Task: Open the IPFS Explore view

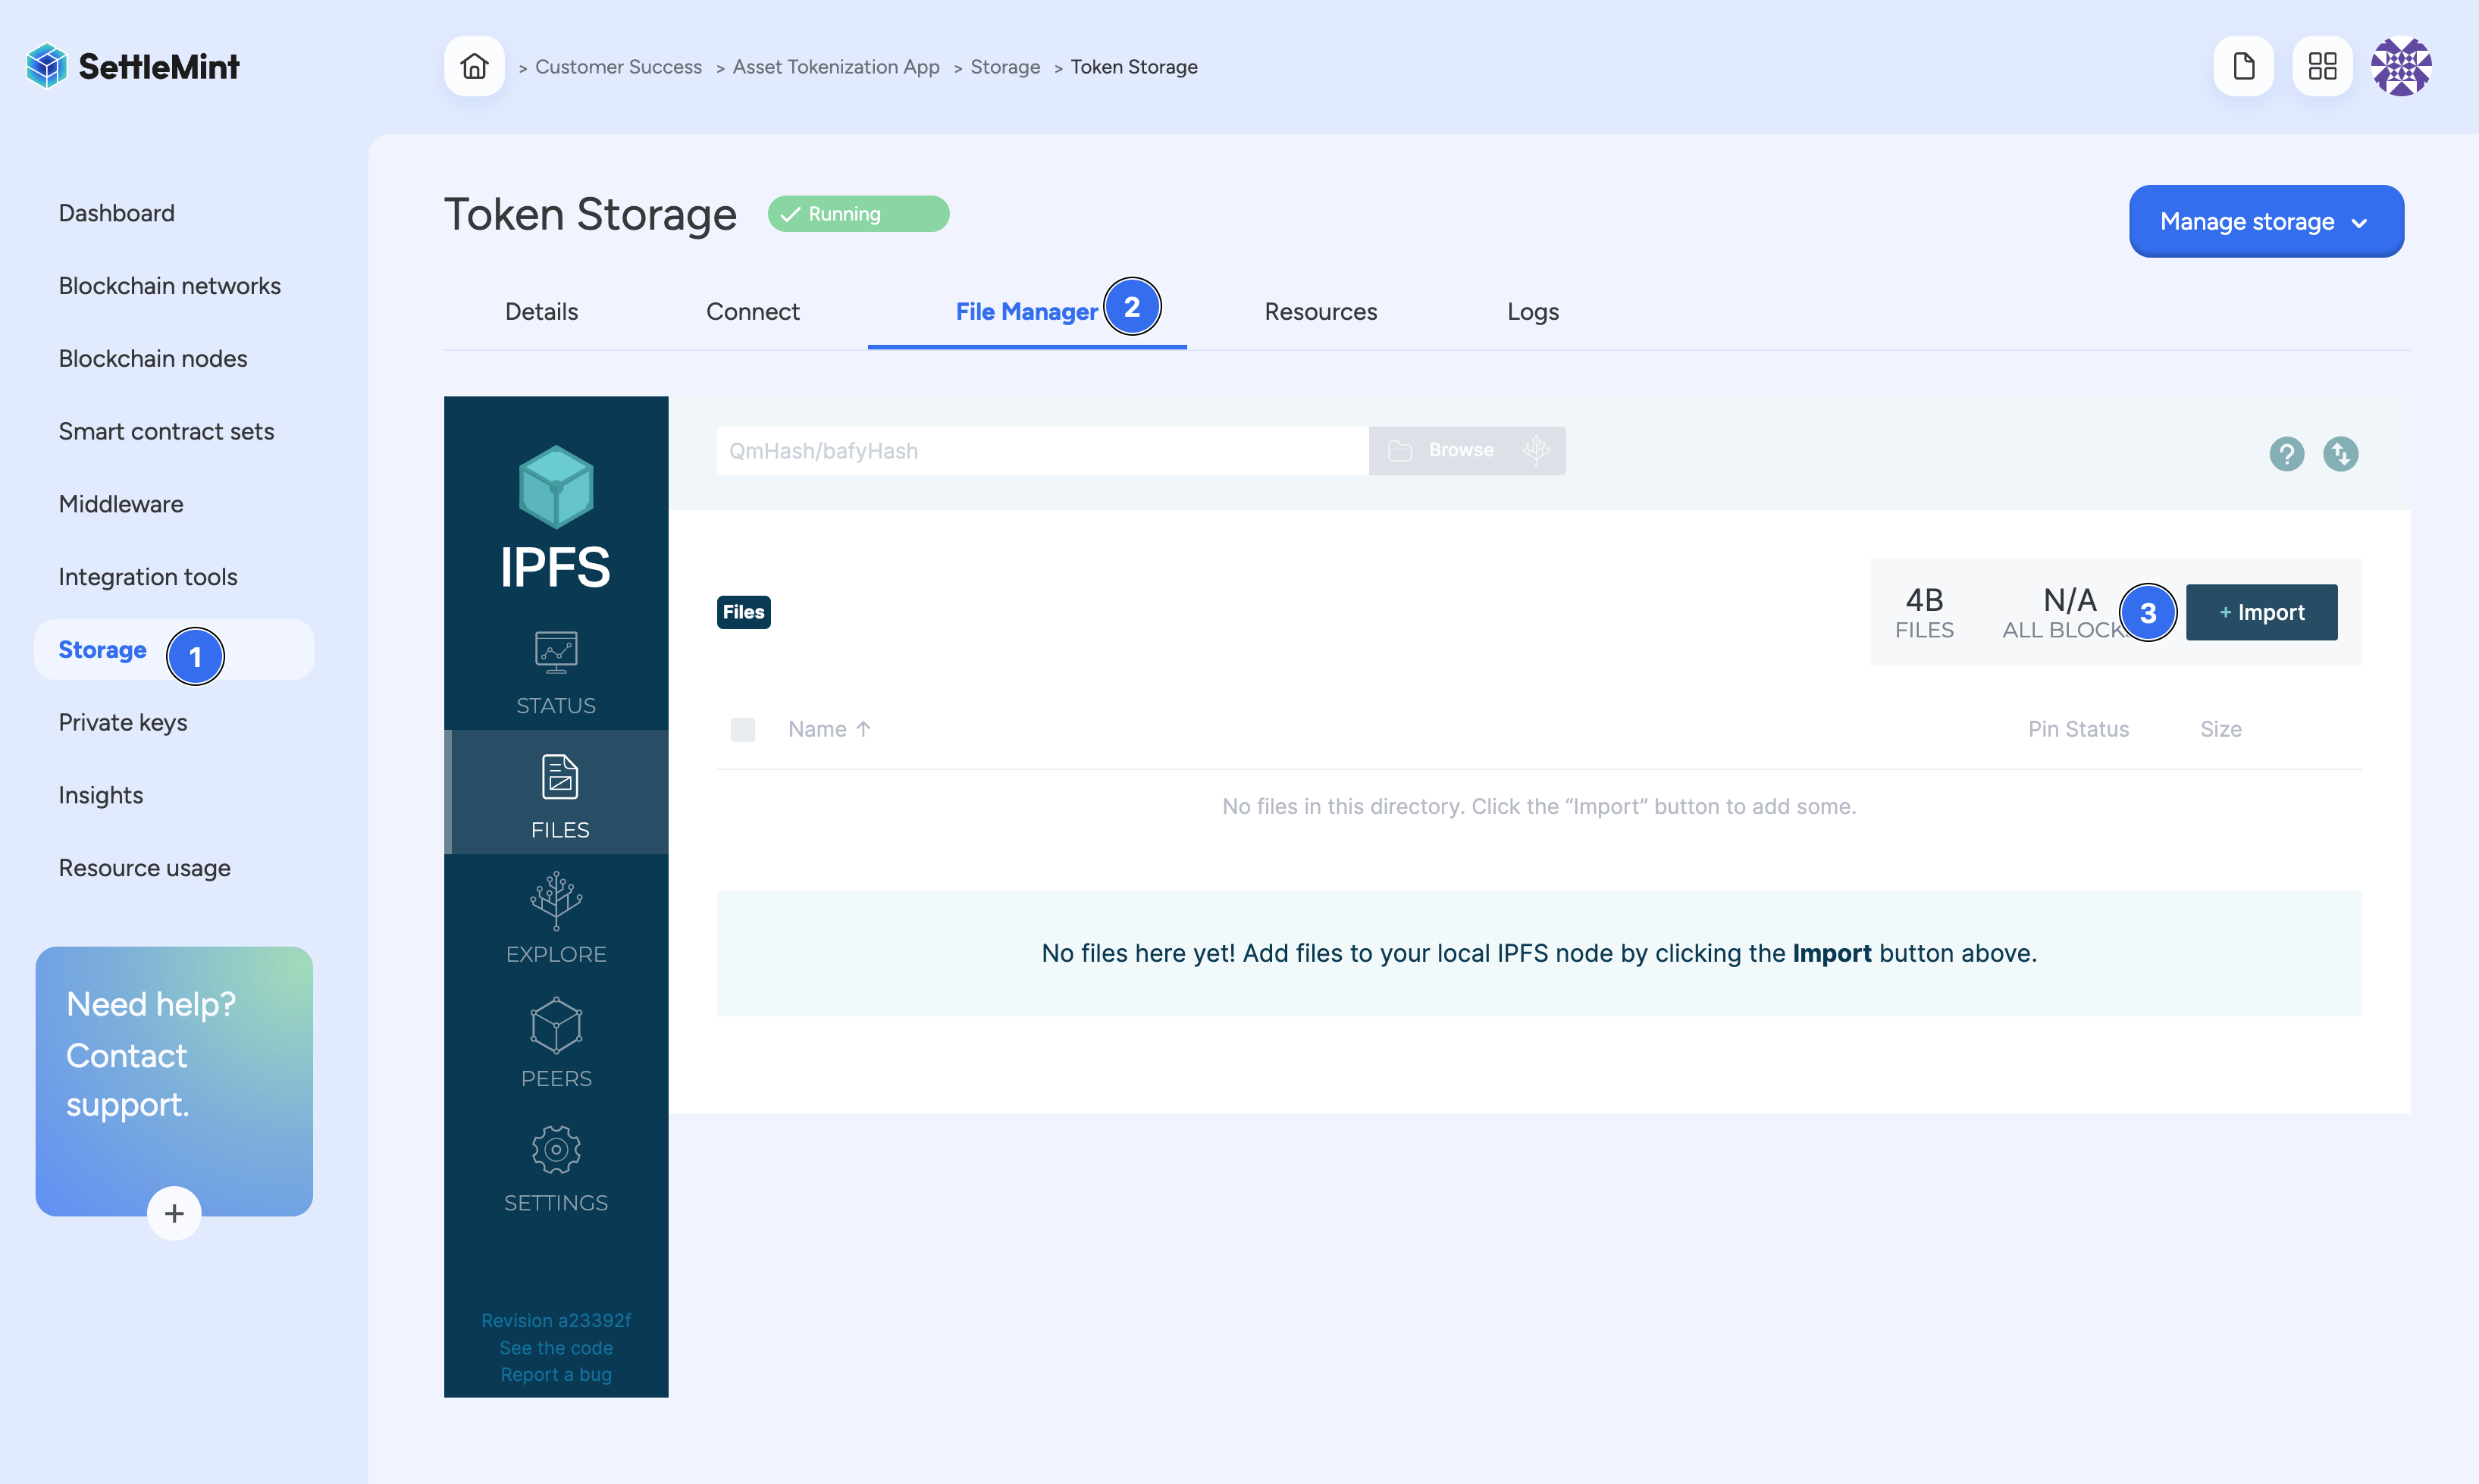Action: coord(556,917)
